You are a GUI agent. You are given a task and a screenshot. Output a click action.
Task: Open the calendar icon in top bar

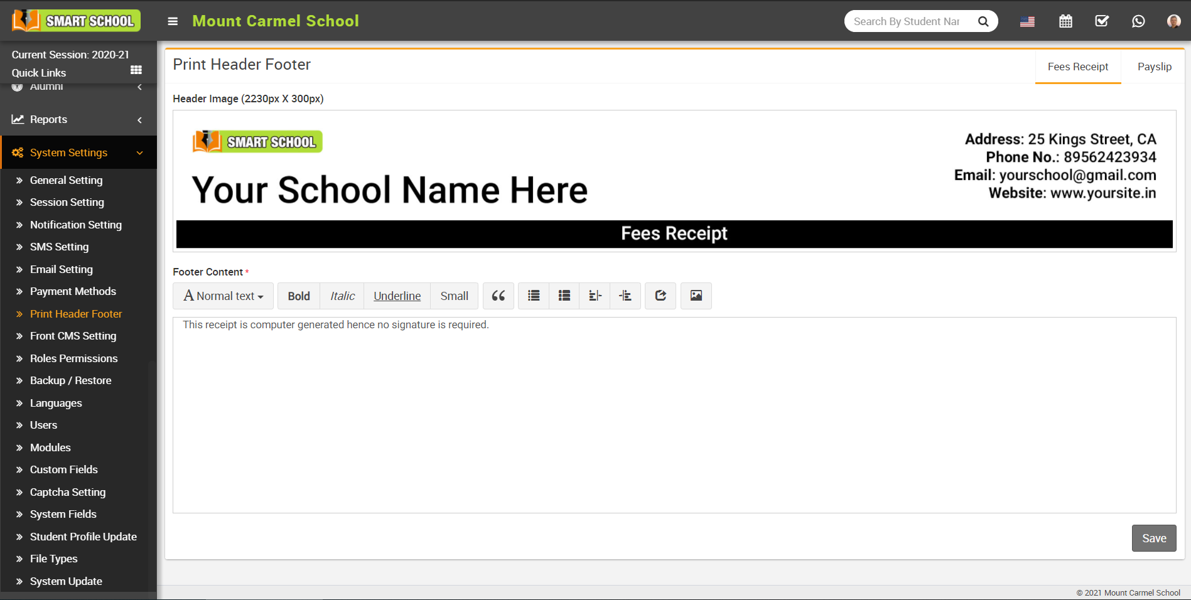(1065, 21)
